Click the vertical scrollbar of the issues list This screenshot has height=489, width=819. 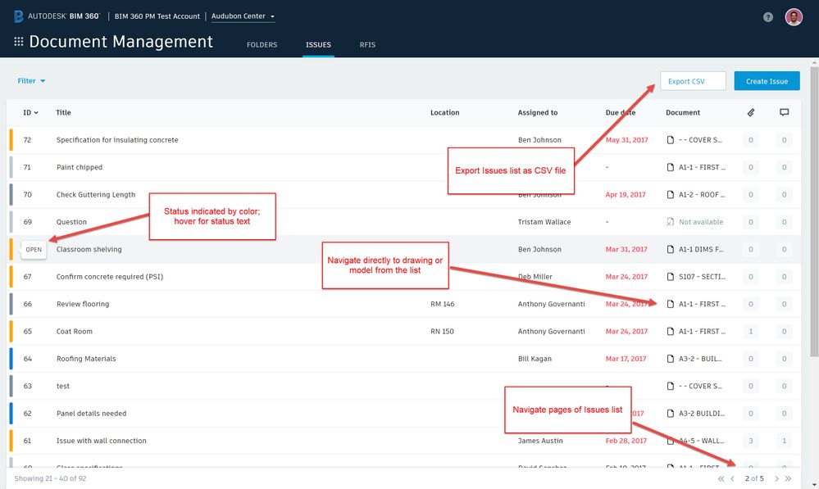(x=814, y=211)
